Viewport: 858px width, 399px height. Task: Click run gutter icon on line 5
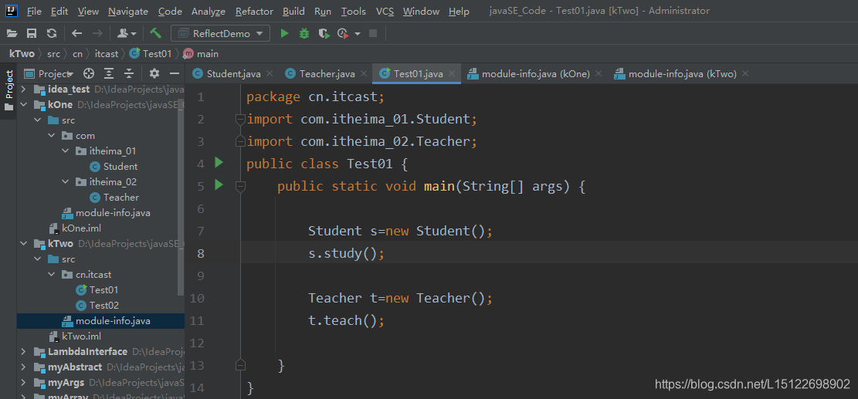(x=219, y=184)
